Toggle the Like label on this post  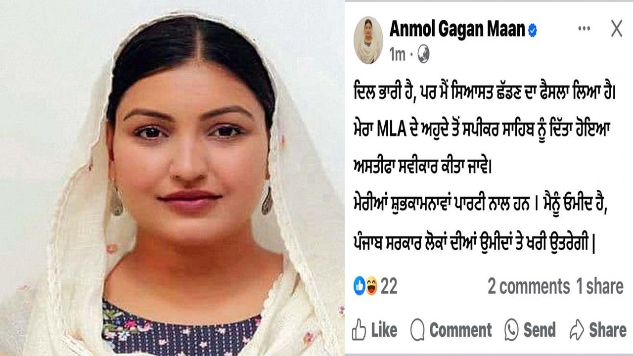click(x=384, y=330)
